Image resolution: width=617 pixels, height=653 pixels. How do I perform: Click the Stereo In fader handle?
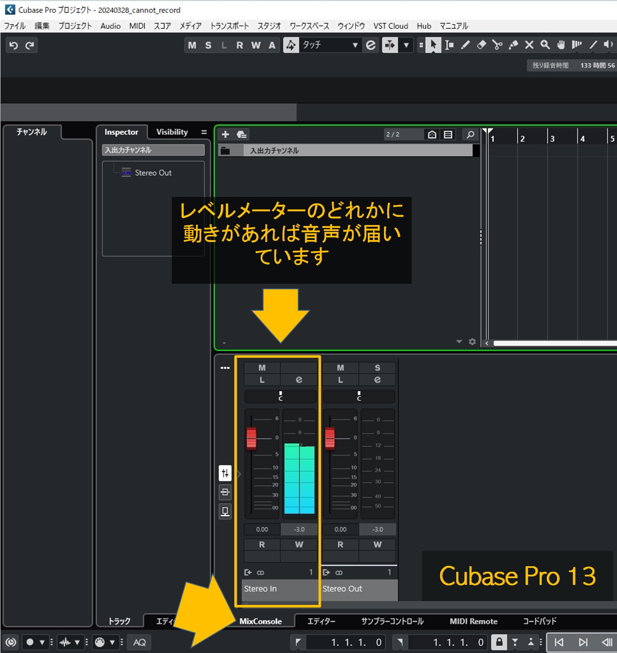pyautogui.click(x=251, y=438)
